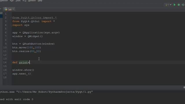This screenshot has height=104, width=185.
Task: Close the 1.py editor tab
Action: (x=13, y=9)
